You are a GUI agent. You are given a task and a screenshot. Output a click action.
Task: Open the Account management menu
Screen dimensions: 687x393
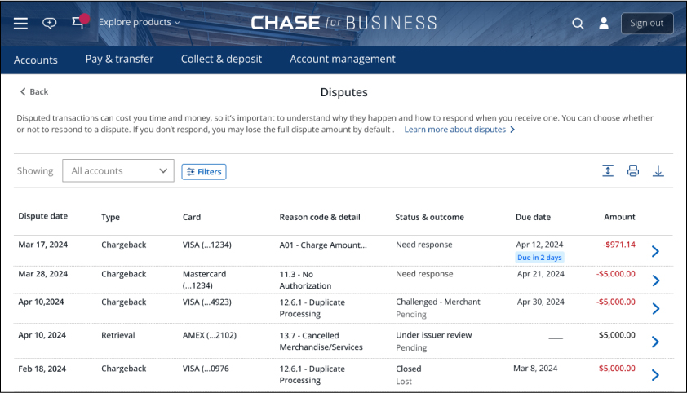(343, 59)
